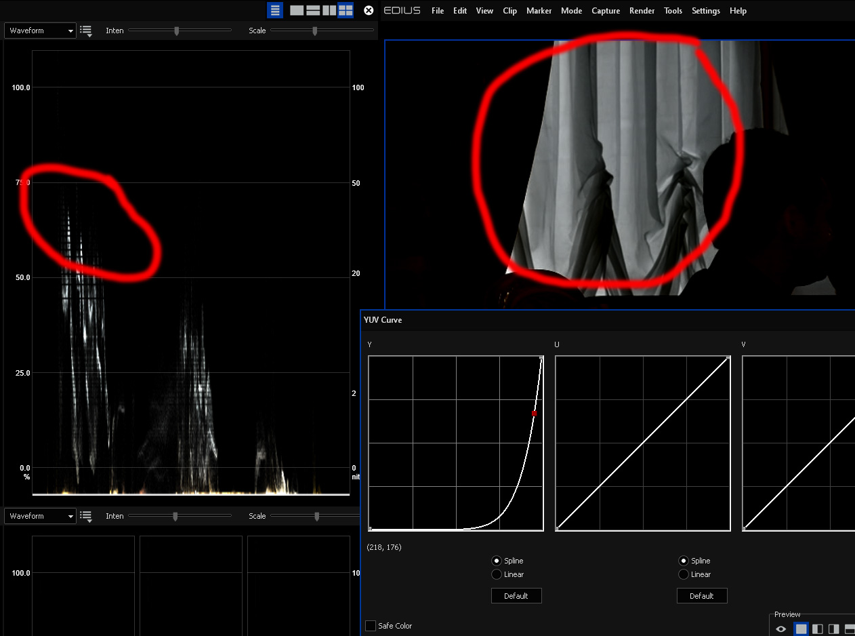Screen dimensions: 855x636
Task: Open the Capture menu
Action: pyautogui.click(x=606, y=10)
